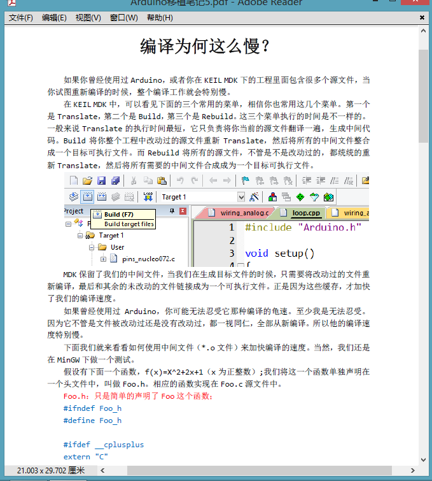
Task: Click the Options for Target wand icon
Action: point(254,197)
